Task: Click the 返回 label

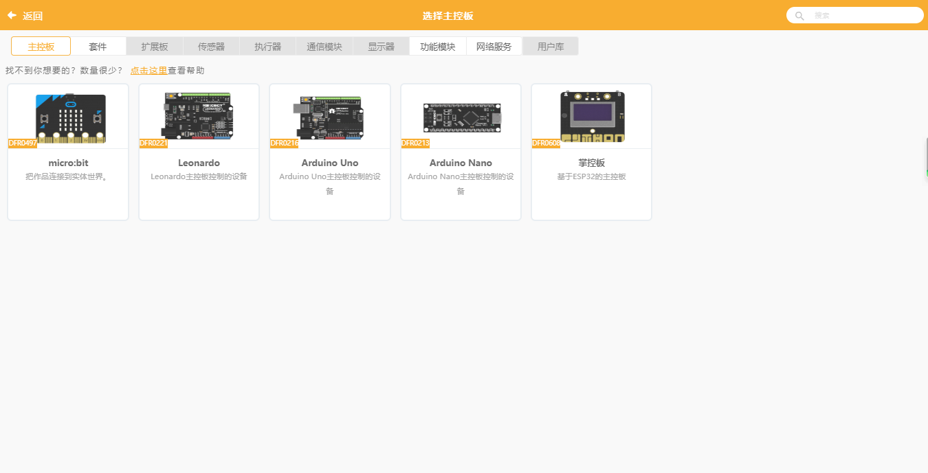Action: (33, 16)
